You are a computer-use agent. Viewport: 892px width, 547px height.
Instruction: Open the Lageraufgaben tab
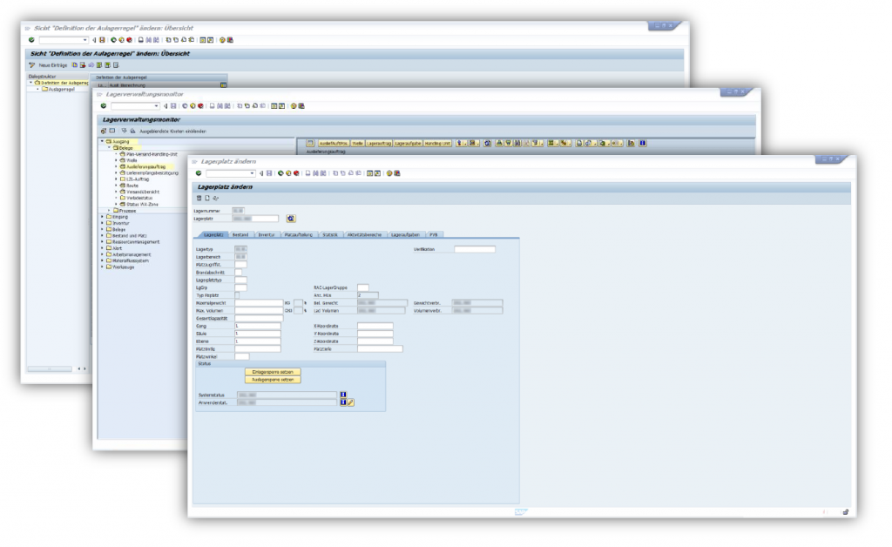[x=406, y=235]
